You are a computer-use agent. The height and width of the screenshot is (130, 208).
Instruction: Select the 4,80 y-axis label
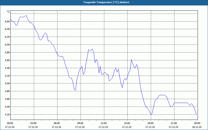[x=8, y=91]
